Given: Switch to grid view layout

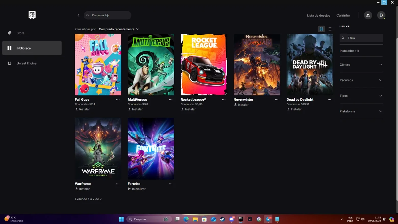Looking at the screenshot, I should [321, 29].
